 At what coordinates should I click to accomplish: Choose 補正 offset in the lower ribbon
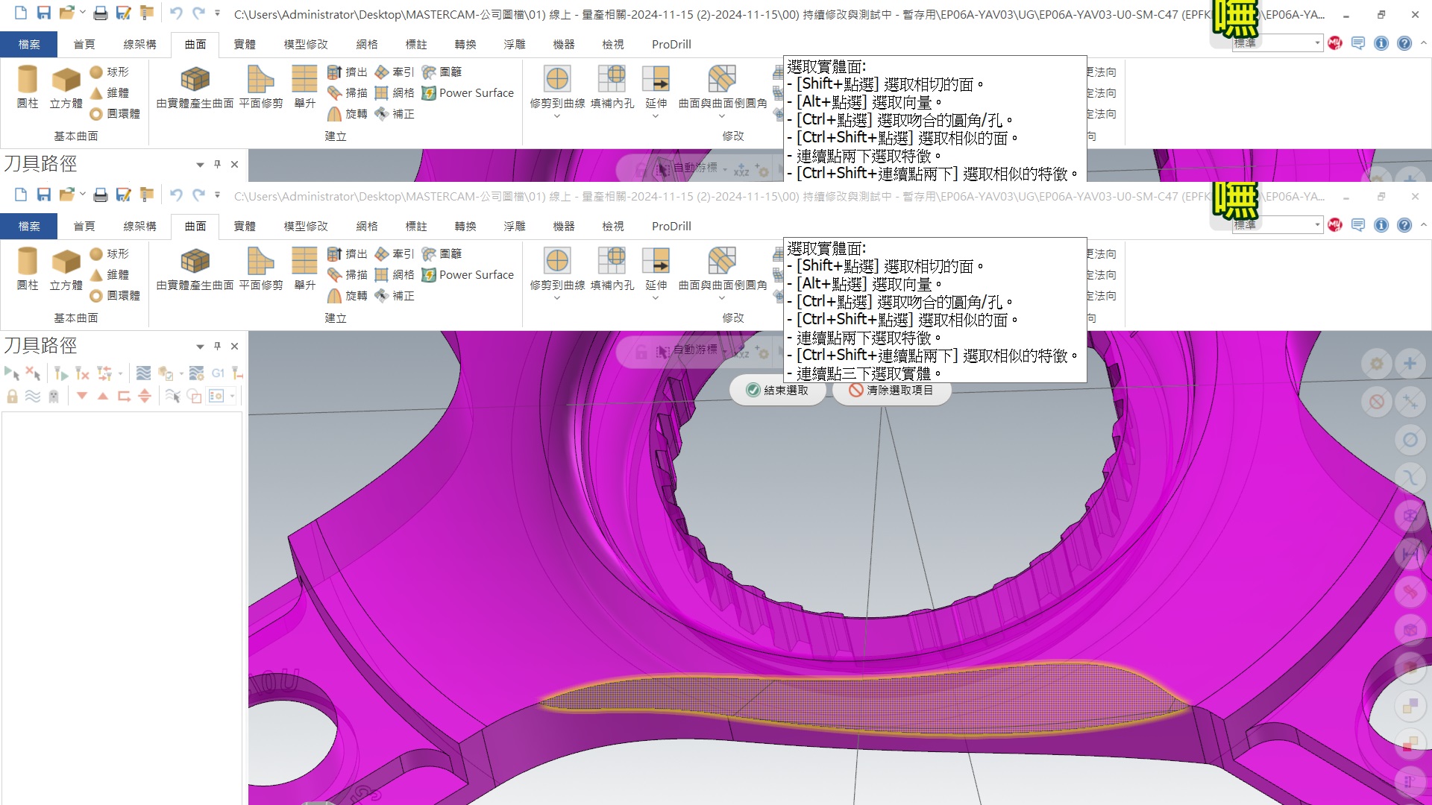395,296
